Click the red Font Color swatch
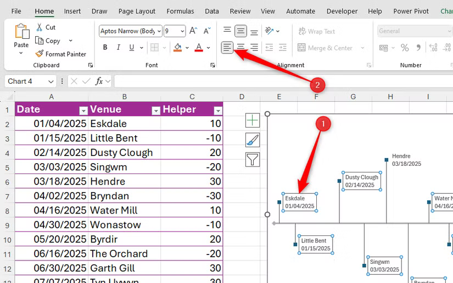The image size is (453, 283). tap(199, 48)
